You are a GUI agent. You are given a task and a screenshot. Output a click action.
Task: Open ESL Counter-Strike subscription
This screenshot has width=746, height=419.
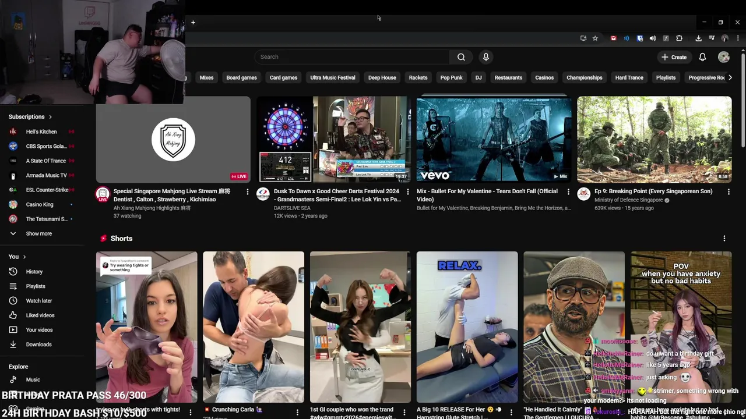(x=47, y=190)
